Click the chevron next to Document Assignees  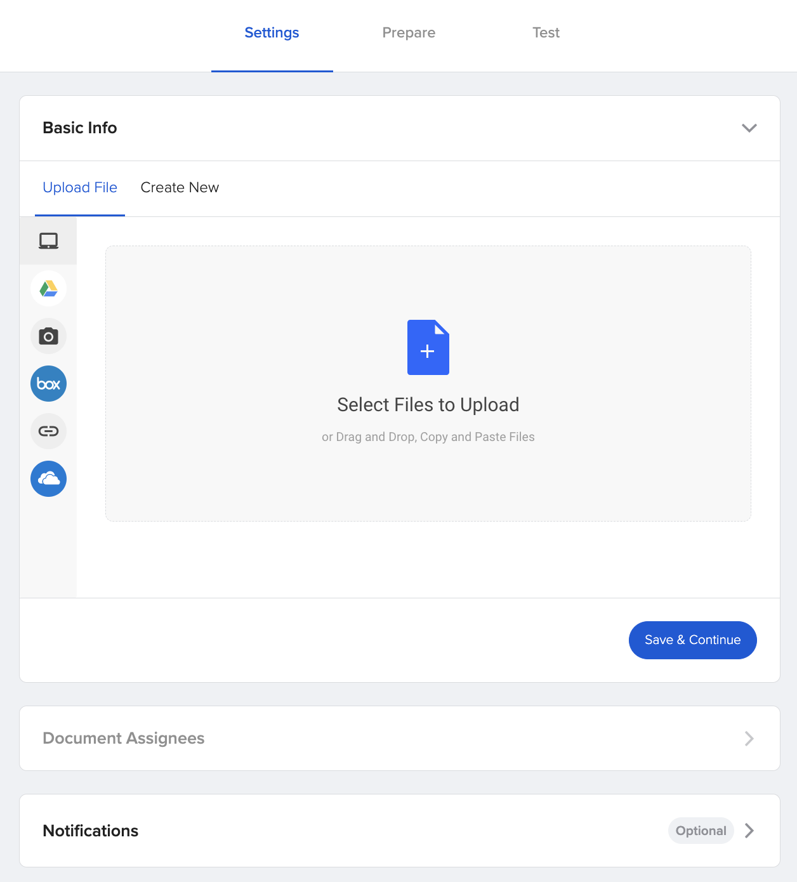[749, 739]
